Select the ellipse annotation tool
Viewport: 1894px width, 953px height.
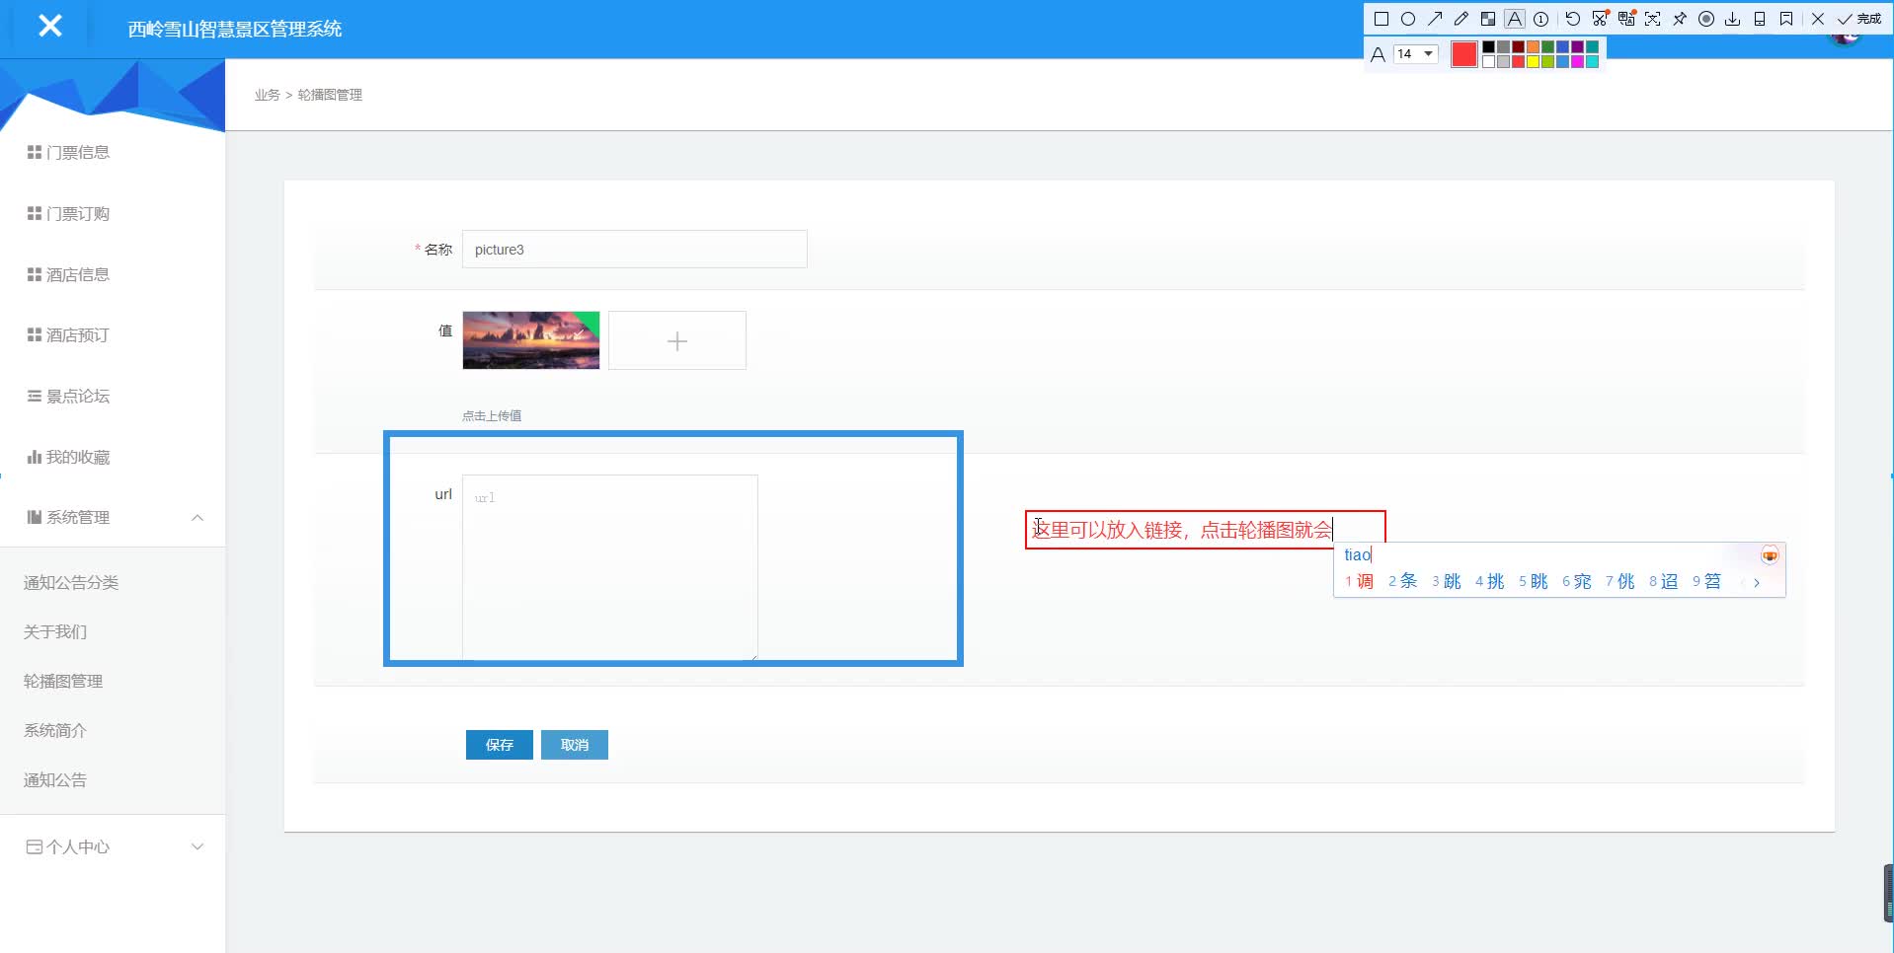tap(1408, 19)
